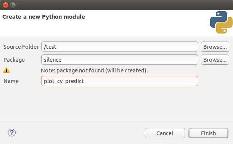Click the dark window title bar

coord(119,5)
